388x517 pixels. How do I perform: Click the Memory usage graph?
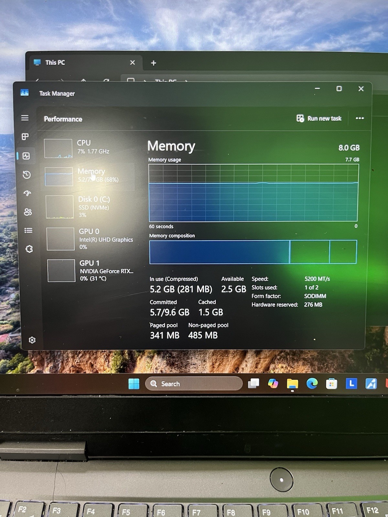pyautogui.click(x=253, y=193)
